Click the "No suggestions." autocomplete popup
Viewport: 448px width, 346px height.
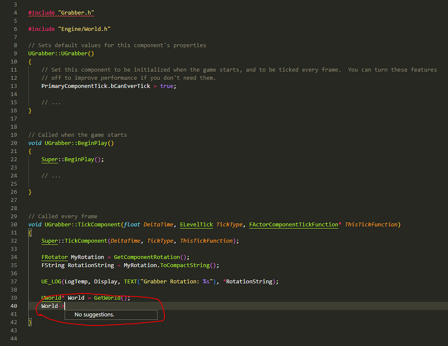(x=111, y=314)
